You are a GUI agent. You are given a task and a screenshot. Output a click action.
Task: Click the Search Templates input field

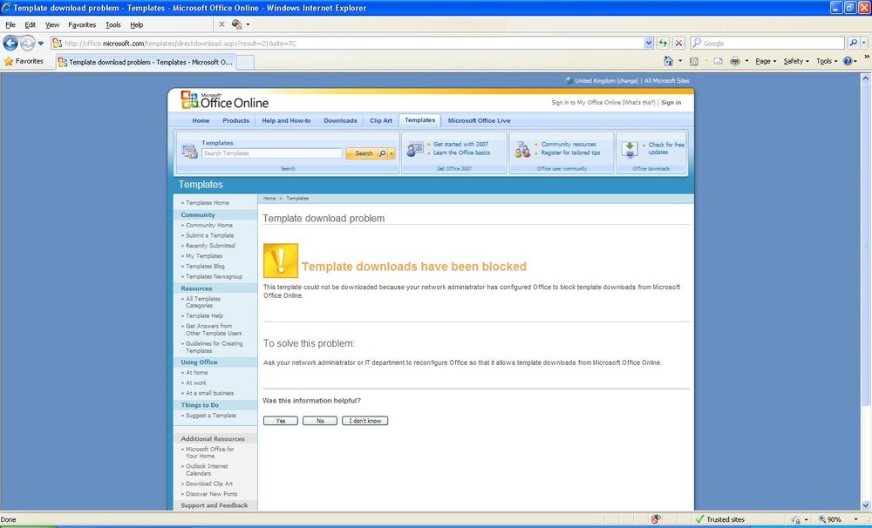click(271, 153)
